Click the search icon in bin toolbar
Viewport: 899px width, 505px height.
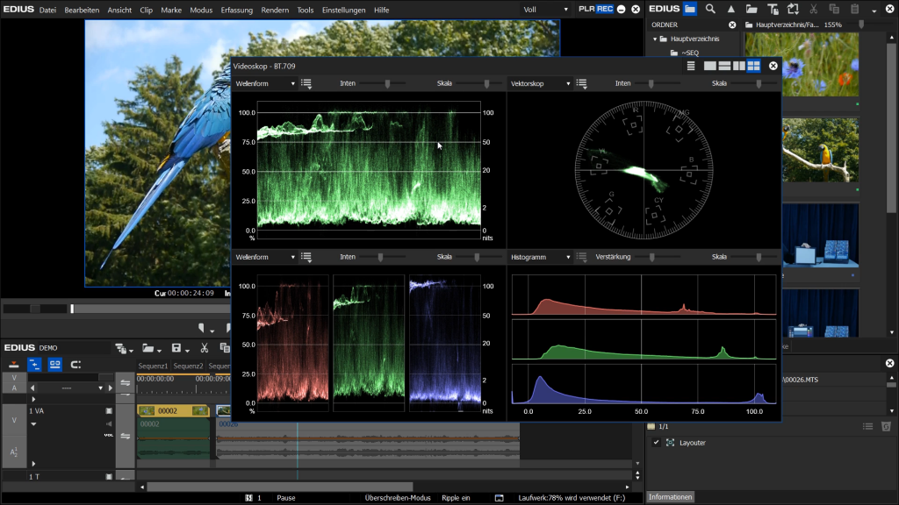(x=709, y=9)
